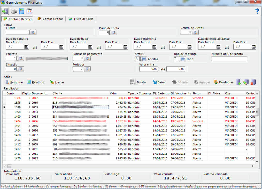The image size is (262, 189).
Task: Click the delete record database icon
Action: coord(253,82)
